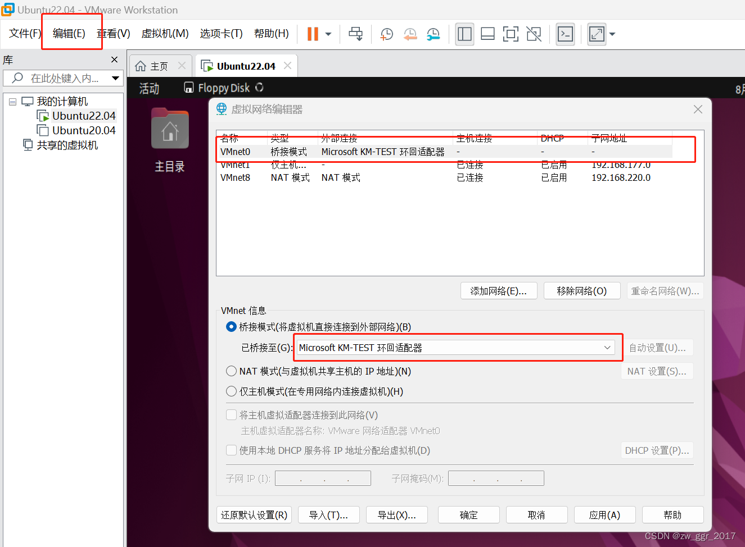The width and height of the screenshot is (745, 547).
Task: Select Ubuntu20.04 in the library tree
Action: 84,130
